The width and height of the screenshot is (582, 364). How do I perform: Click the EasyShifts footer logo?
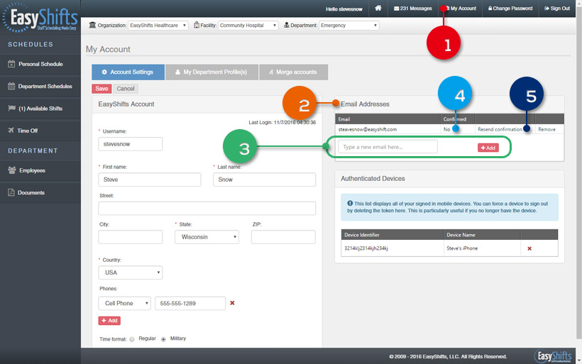coord(553,356)
